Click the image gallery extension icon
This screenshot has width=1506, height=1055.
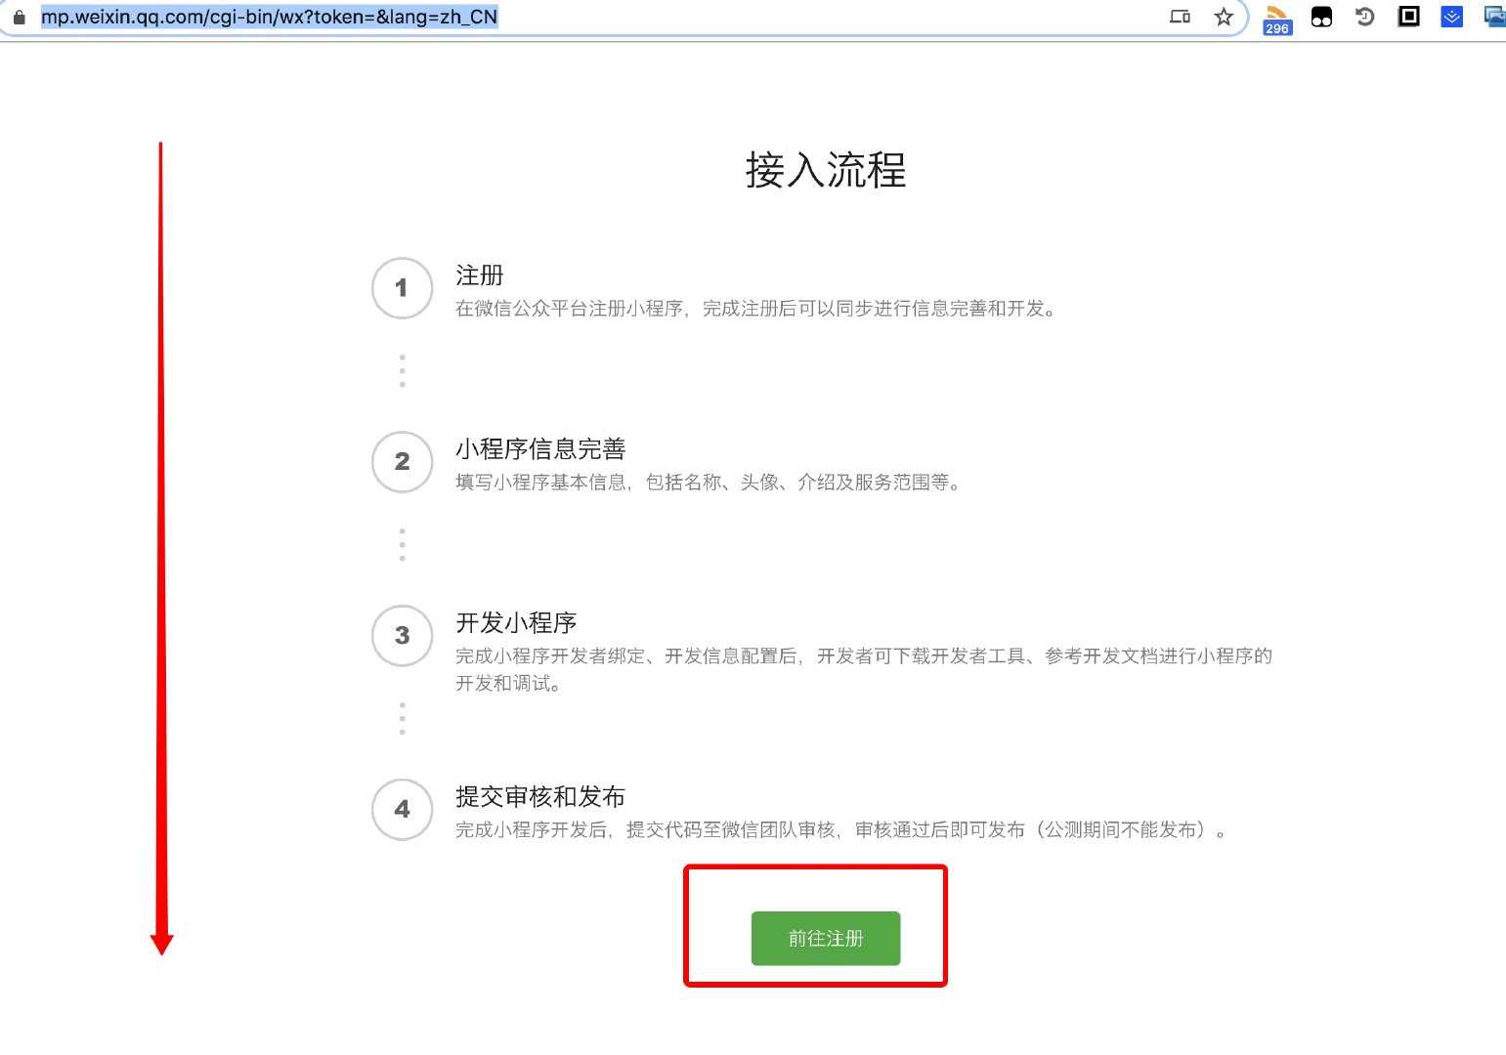tap(1495, 17)
